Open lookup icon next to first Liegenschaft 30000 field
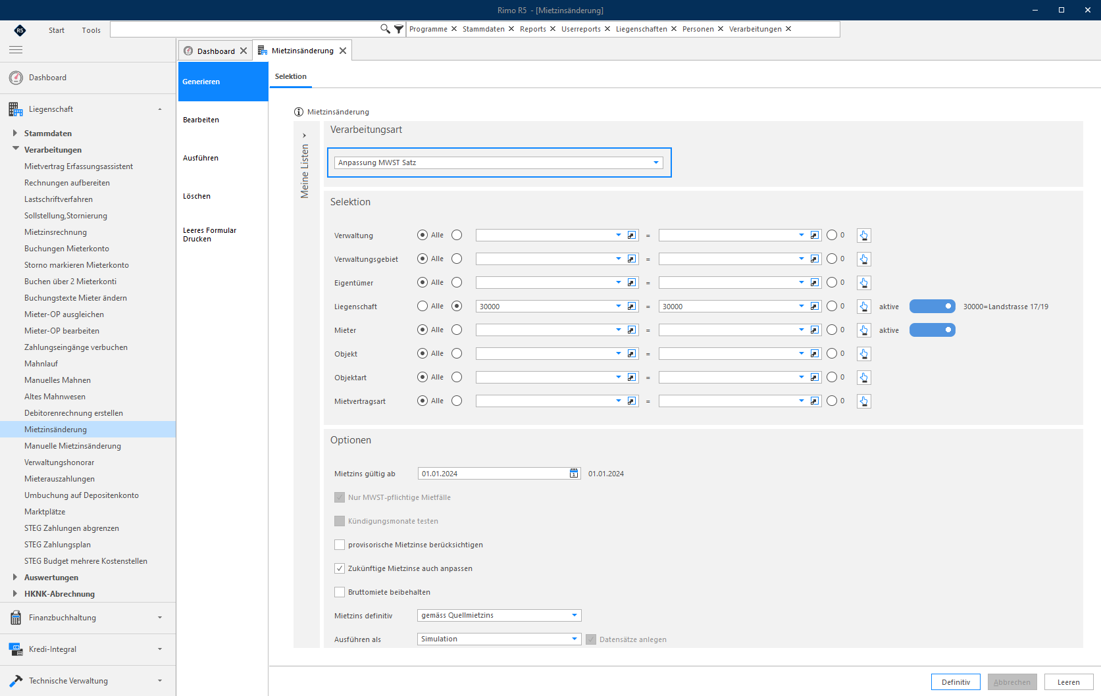 click(632, 307)
